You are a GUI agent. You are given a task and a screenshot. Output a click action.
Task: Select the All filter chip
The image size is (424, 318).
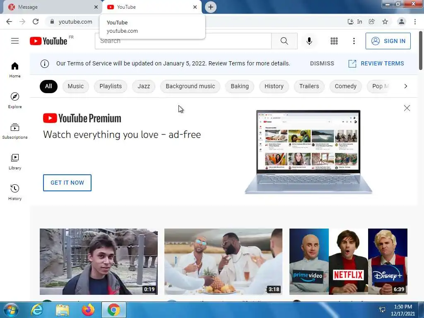[48, 86]
